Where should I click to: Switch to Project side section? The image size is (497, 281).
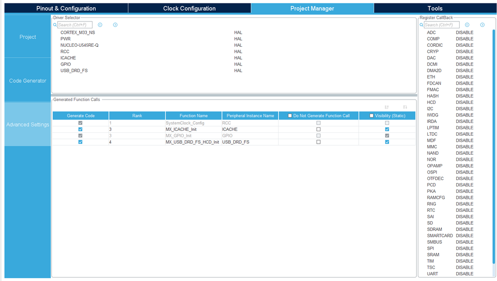click(x=27, y=37)
